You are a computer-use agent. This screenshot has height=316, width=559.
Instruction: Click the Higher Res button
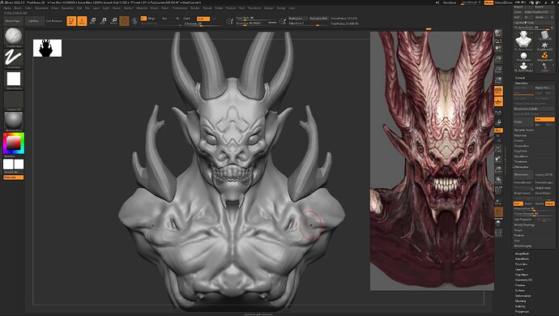coord(544,88)
